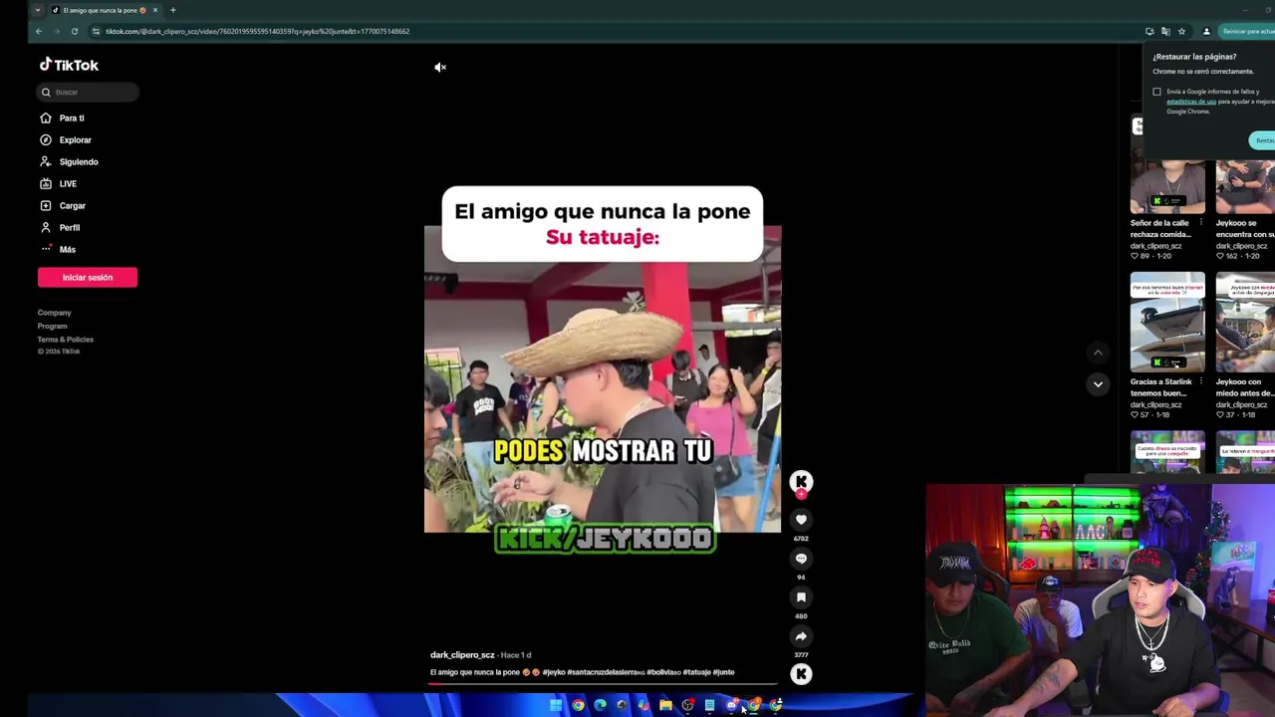Focus the Buscar search field
Viewport: 1275px width, 717px height.
tap(88, 92)
